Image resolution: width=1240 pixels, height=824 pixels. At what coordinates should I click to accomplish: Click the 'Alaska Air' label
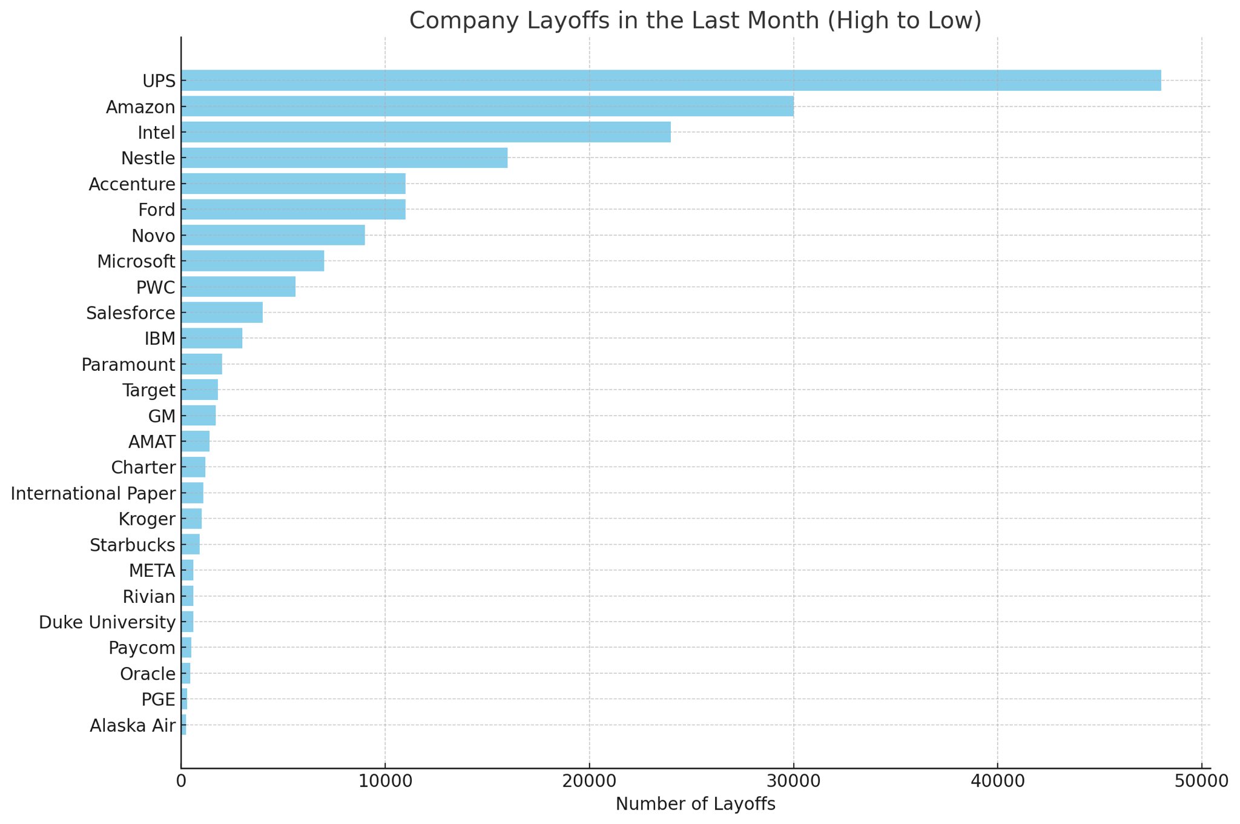point(133,726)
